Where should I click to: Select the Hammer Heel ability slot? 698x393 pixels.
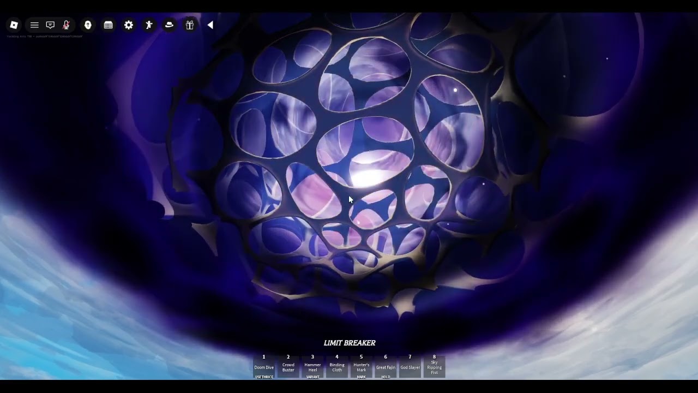[x=312, y=367]
